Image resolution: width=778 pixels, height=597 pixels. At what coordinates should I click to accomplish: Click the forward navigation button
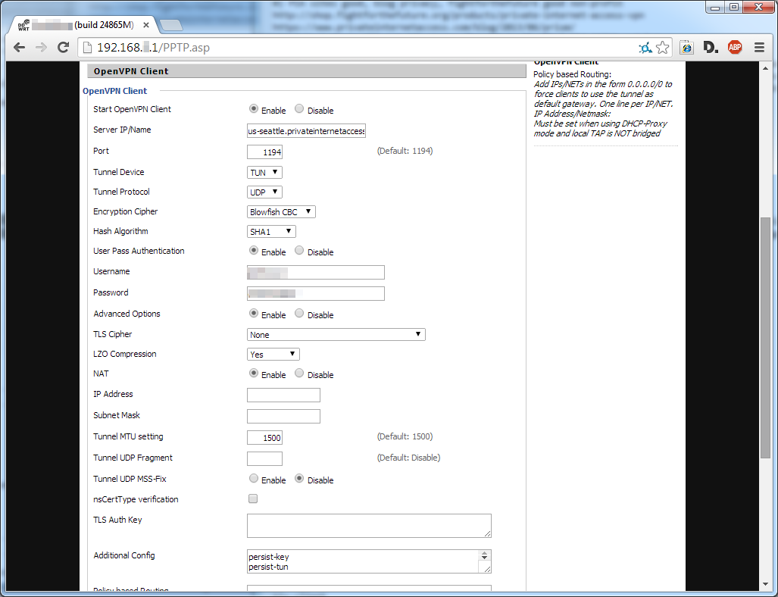point(42,47)
